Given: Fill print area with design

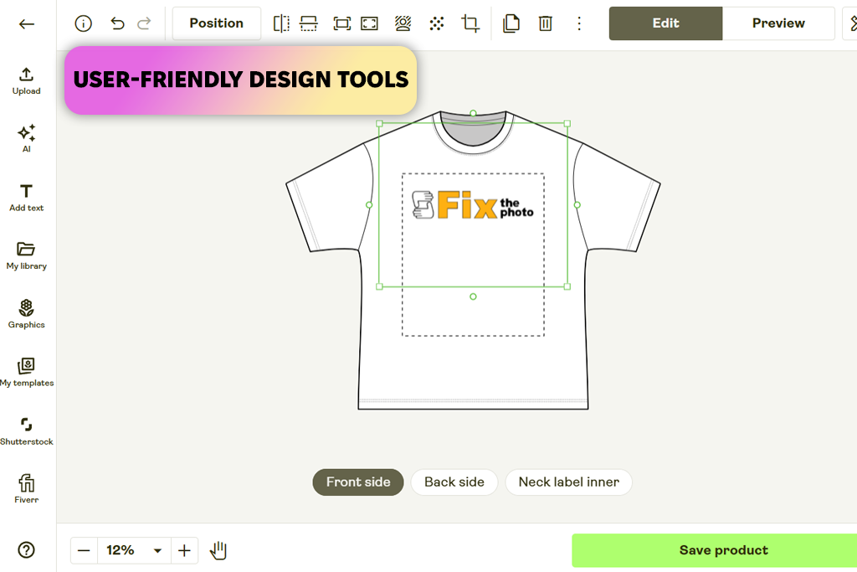Looking at the screenshot, I should [369, 23].
